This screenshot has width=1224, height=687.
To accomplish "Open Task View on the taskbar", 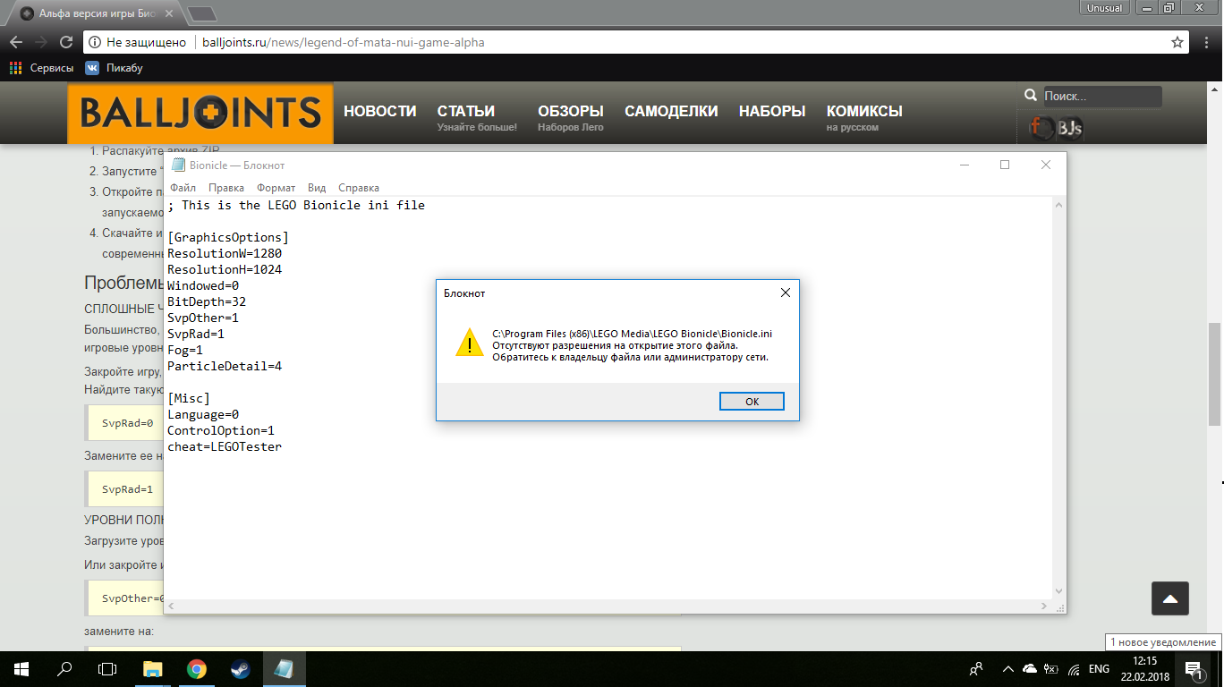I will click(107, 668).
